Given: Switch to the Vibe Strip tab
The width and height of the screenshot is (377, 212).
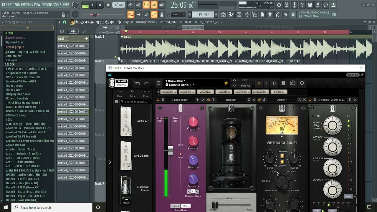Looking at the screenshot, I should click(x=205, y=92).
